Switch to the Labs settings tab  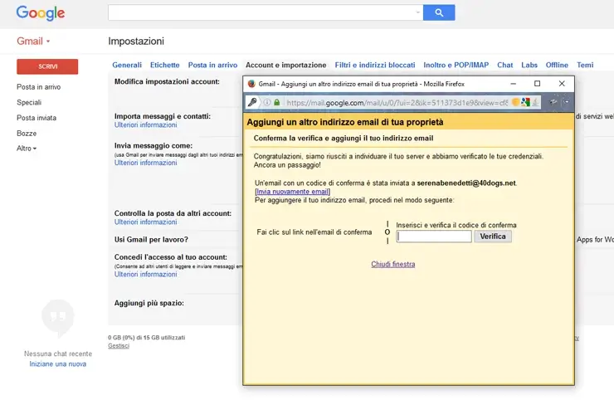pyautogui.click(x=529, y=65)
